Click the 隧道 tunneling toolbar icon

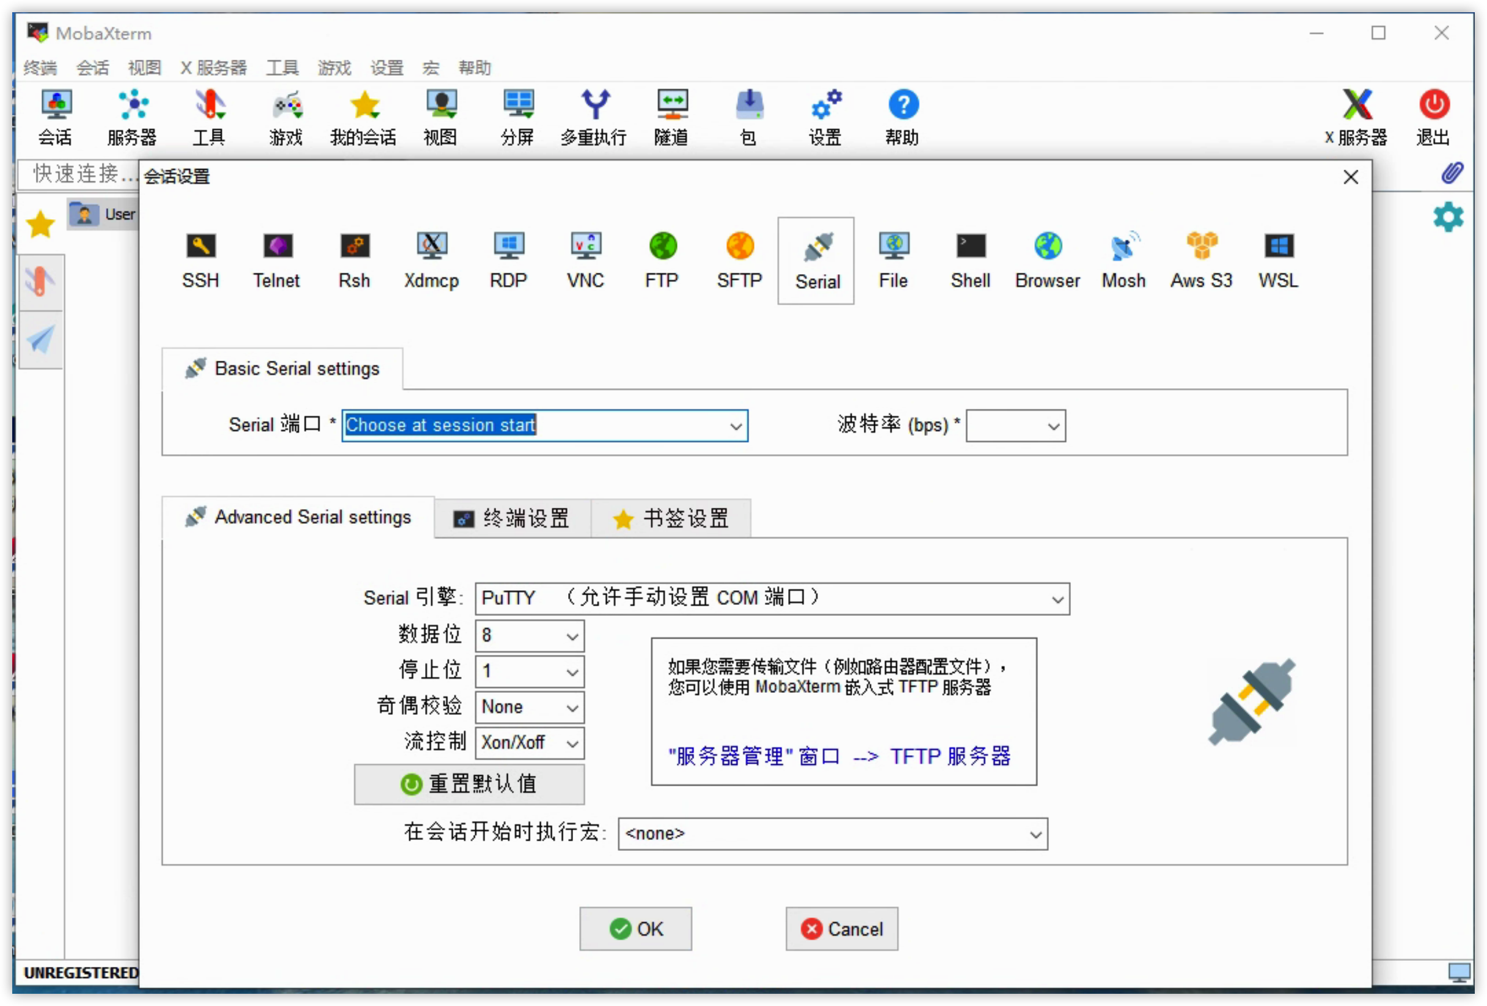click(x=671, y=118)
